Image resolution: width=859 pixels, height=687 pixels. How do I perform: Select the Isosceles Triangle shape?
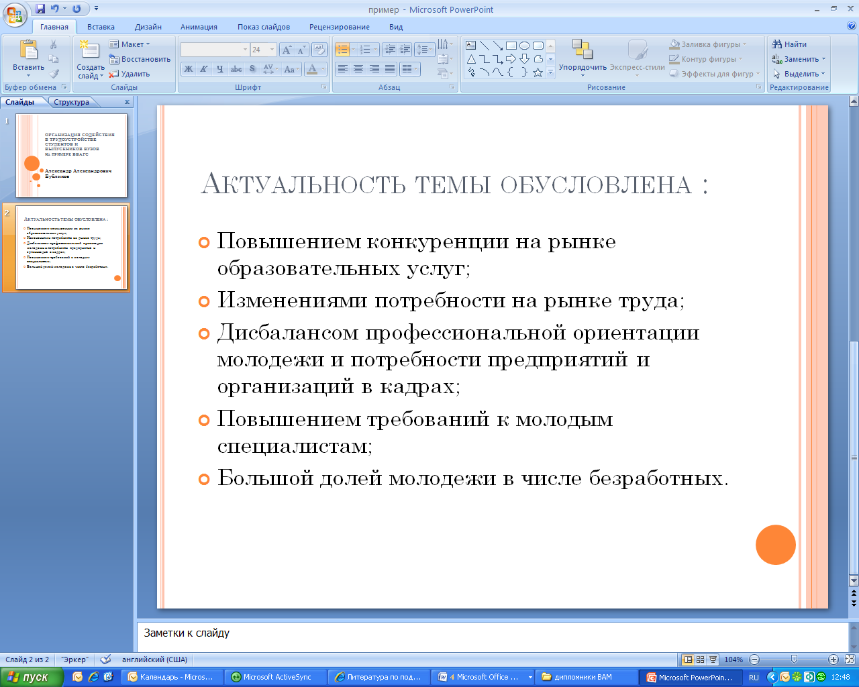[x=471, y=59]
